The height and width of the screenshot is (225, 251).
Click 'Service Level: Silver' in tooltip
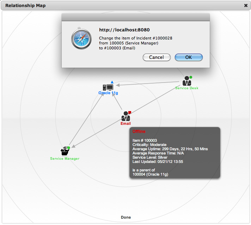(150, 157)
